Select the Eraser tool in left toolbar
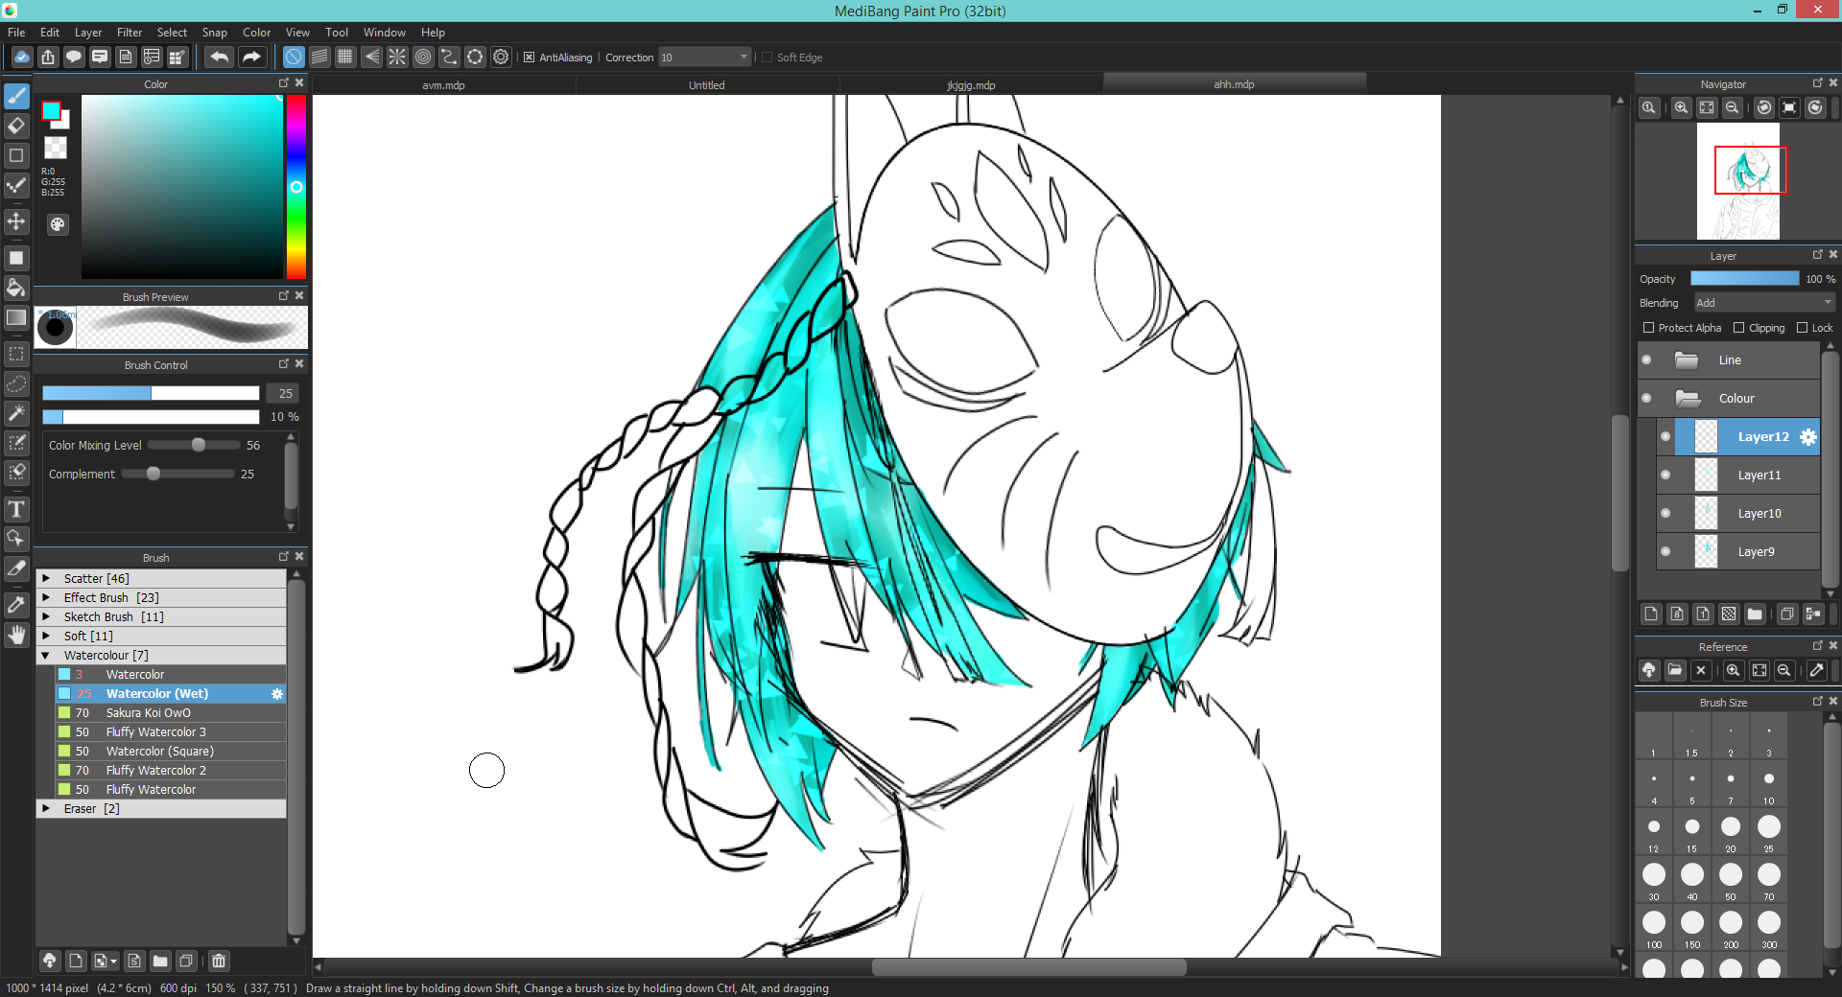 (16, 126)
